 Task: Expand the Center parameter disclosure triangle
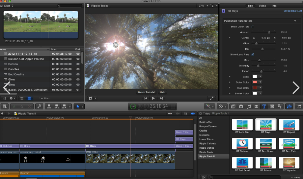230,38
